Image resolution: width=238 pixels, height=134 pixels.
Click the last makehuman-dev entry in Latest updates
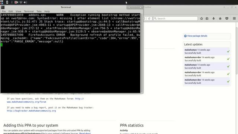tap(207, 81)
